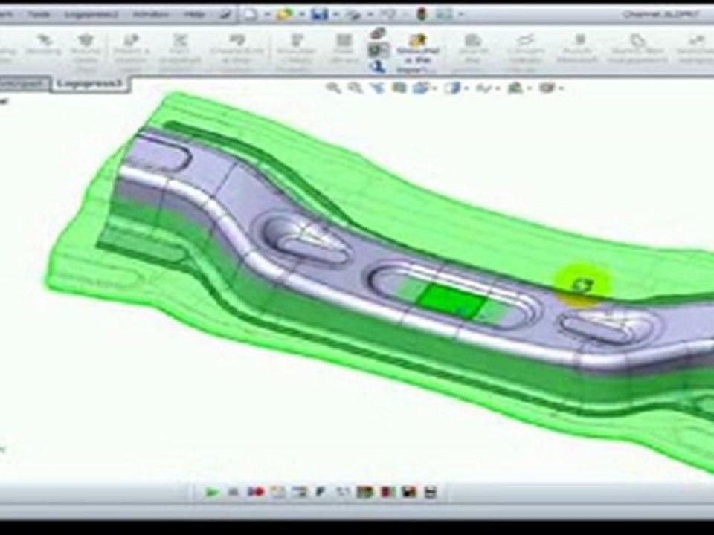714x535 pixels.
Task: Expand the Apply Scene dropdown arrow
Action: point(530,88)
